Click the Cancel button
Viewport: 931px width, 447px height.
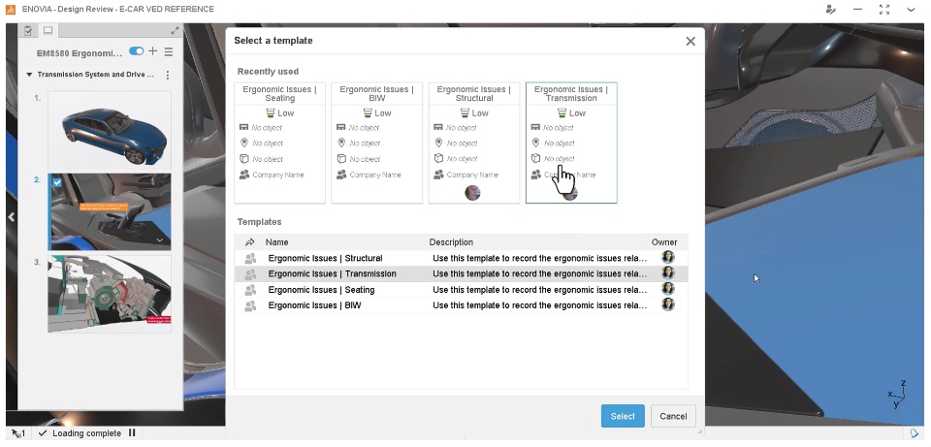(x=673, y=416)
